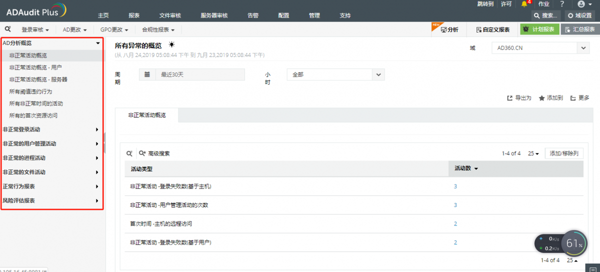Open 自定义报表 custom reports

pyautogui.click(x=493, y=29)
